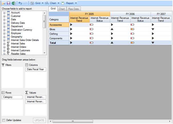Screen dimensions: 173x124
Task: Select the Geography label in field list
Action: point(17,37)
